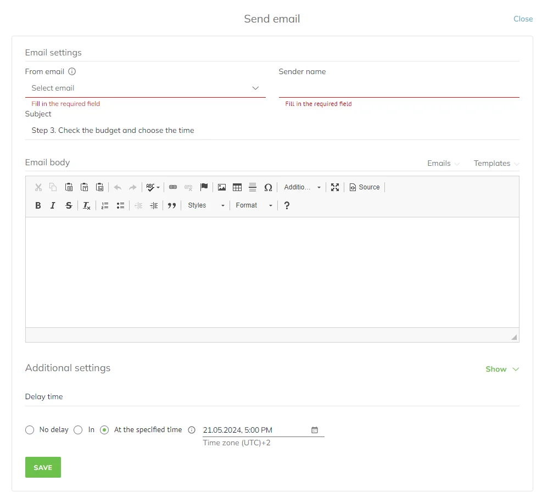Open the Format dropdown
Viewport: 542px width, 498px height.
[254, 206]
